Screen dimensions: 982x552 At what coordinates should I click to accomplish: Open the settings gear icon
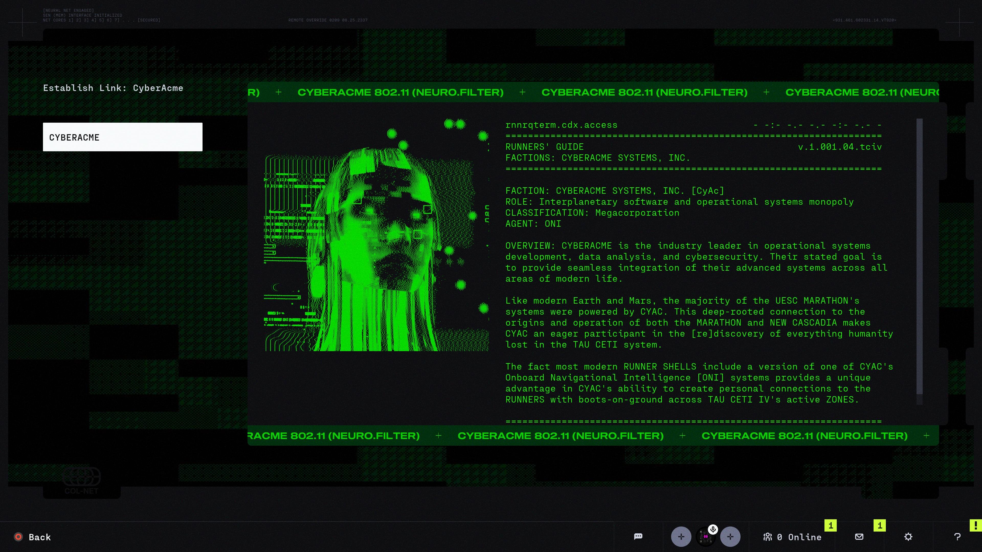click(908, 536)
